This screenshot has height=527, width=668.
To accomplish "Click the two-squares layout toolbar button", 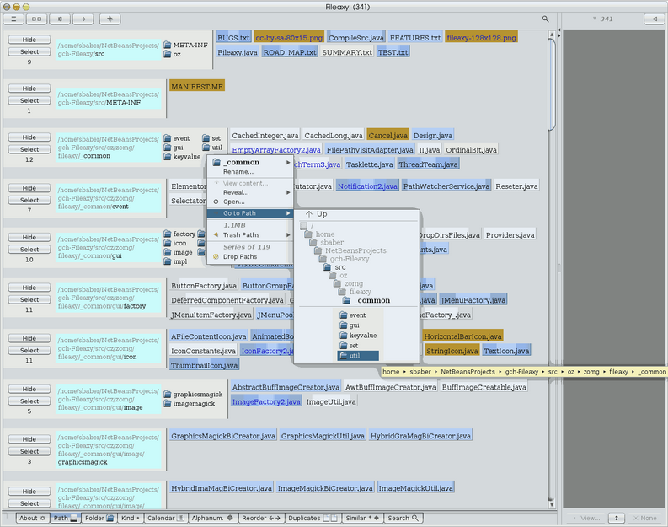I will click(x=36, y=19).
